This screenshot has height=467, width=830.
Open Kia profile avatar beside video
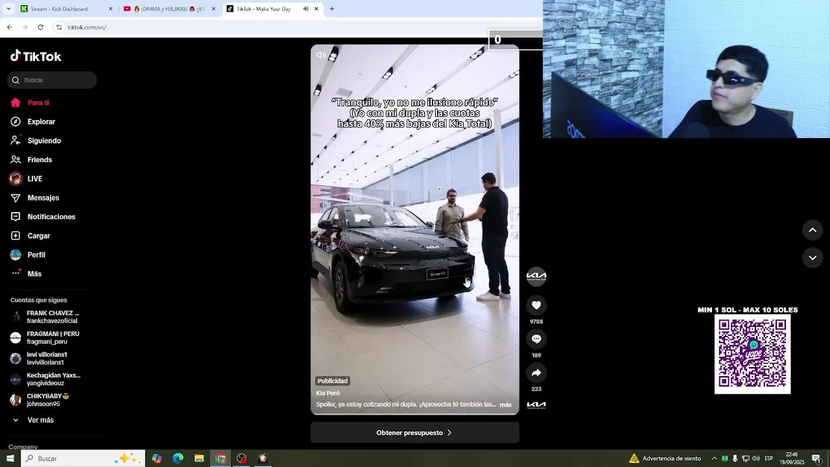(536, 276)
